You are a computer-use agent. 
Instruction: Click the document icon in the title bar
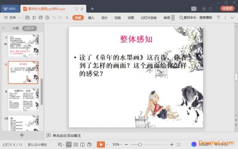(x=204, y=9)
